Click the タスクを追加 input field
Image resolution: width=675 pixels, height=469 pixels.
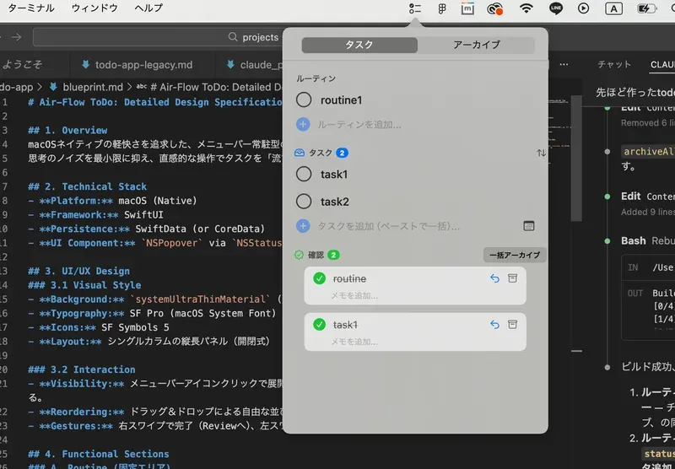pos(388,226)
